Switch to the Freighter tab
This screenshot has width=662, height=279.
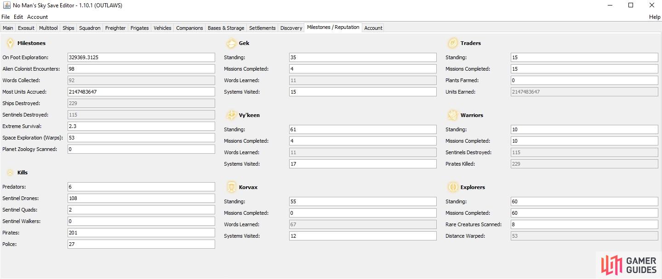[115, 28]
